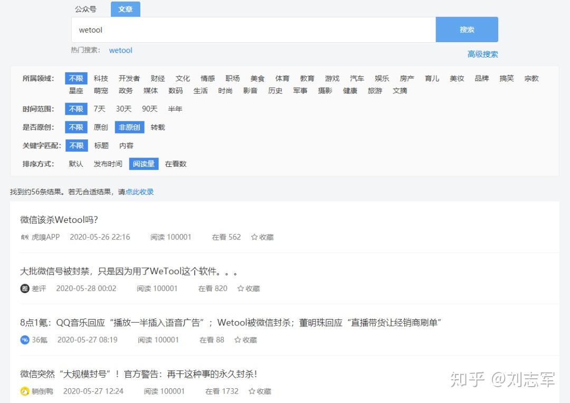Screen dimensions: 570x403
Task: Filter by 娱乐 domain
Action: pos(382,78)
